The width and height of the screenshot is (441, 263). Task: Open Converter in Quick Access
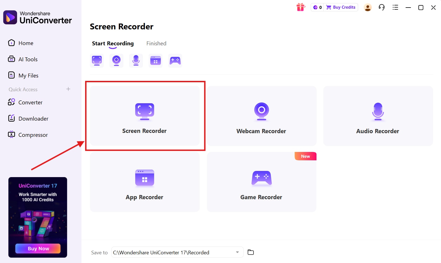click(x=25, y=102)
